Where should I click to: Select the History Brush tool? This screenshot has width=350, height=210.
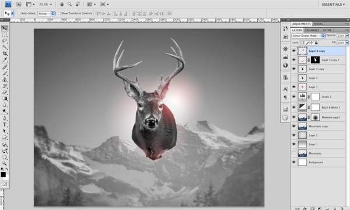tap(5, 86)
